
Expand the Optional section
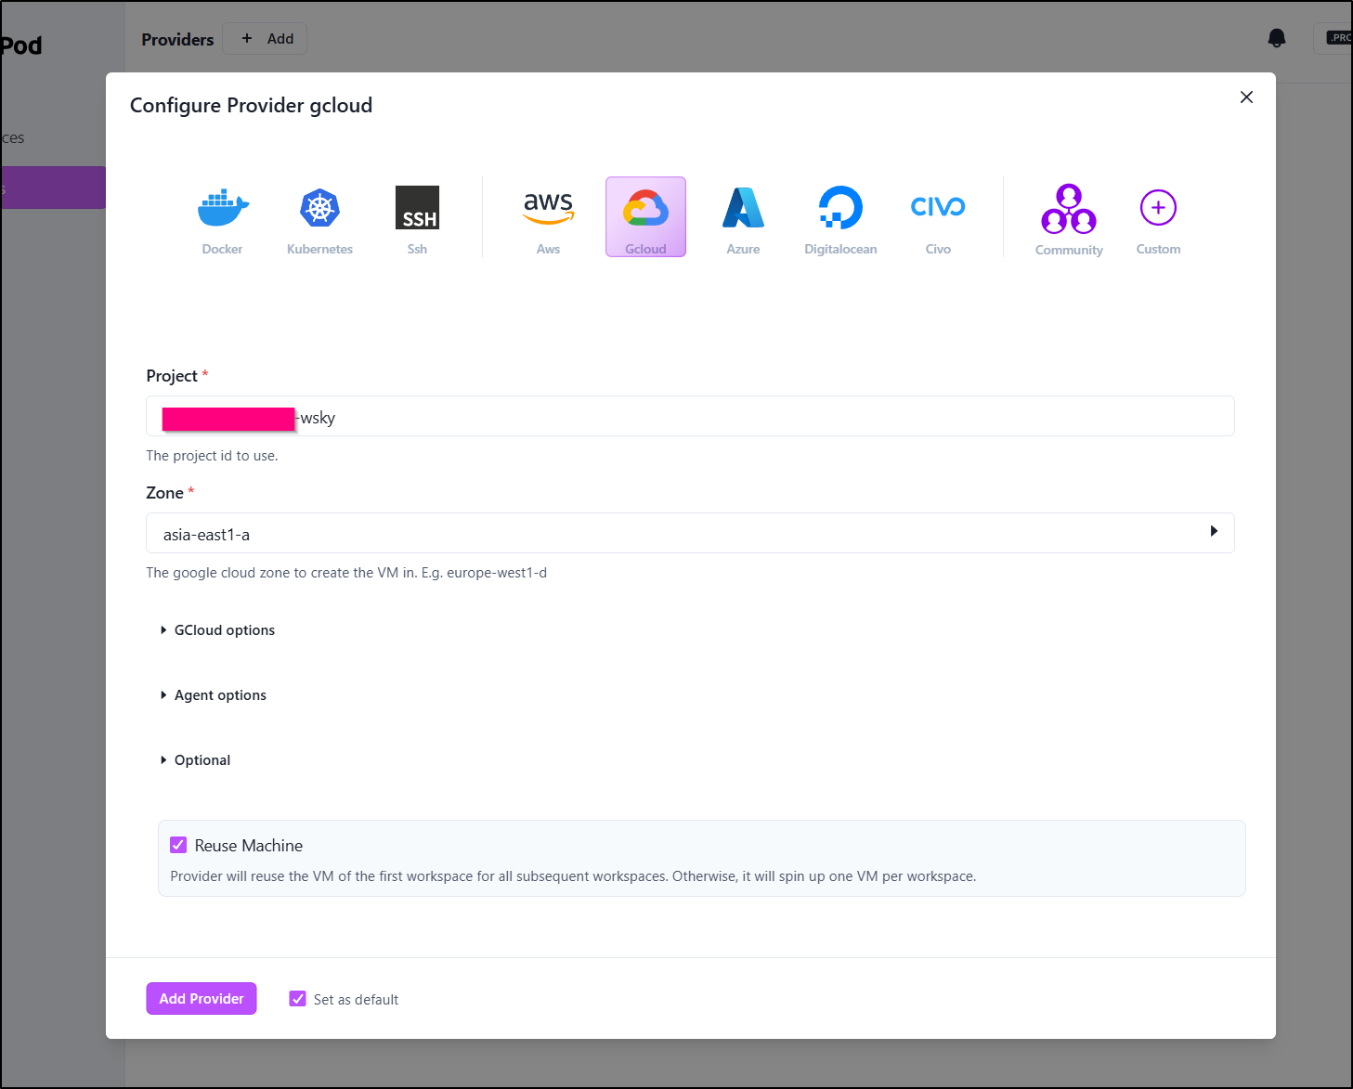pos(195,760)
